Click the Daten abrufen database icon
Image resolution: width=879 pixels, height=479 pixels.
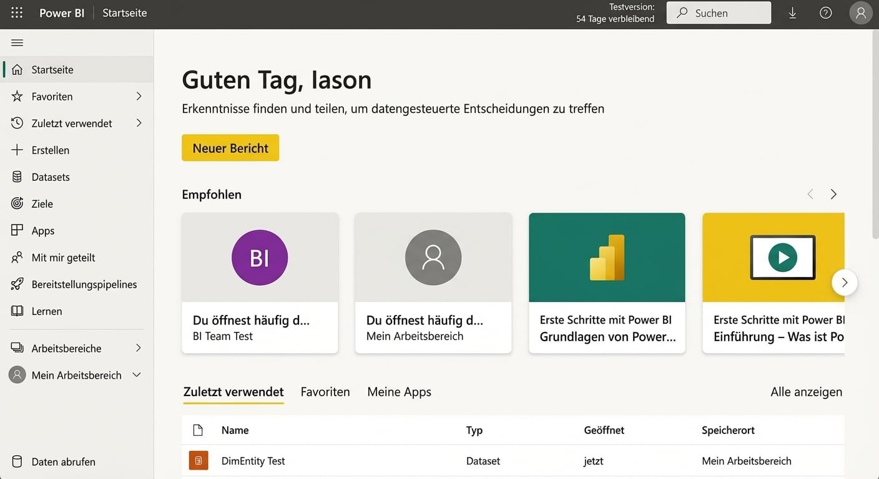17,462
